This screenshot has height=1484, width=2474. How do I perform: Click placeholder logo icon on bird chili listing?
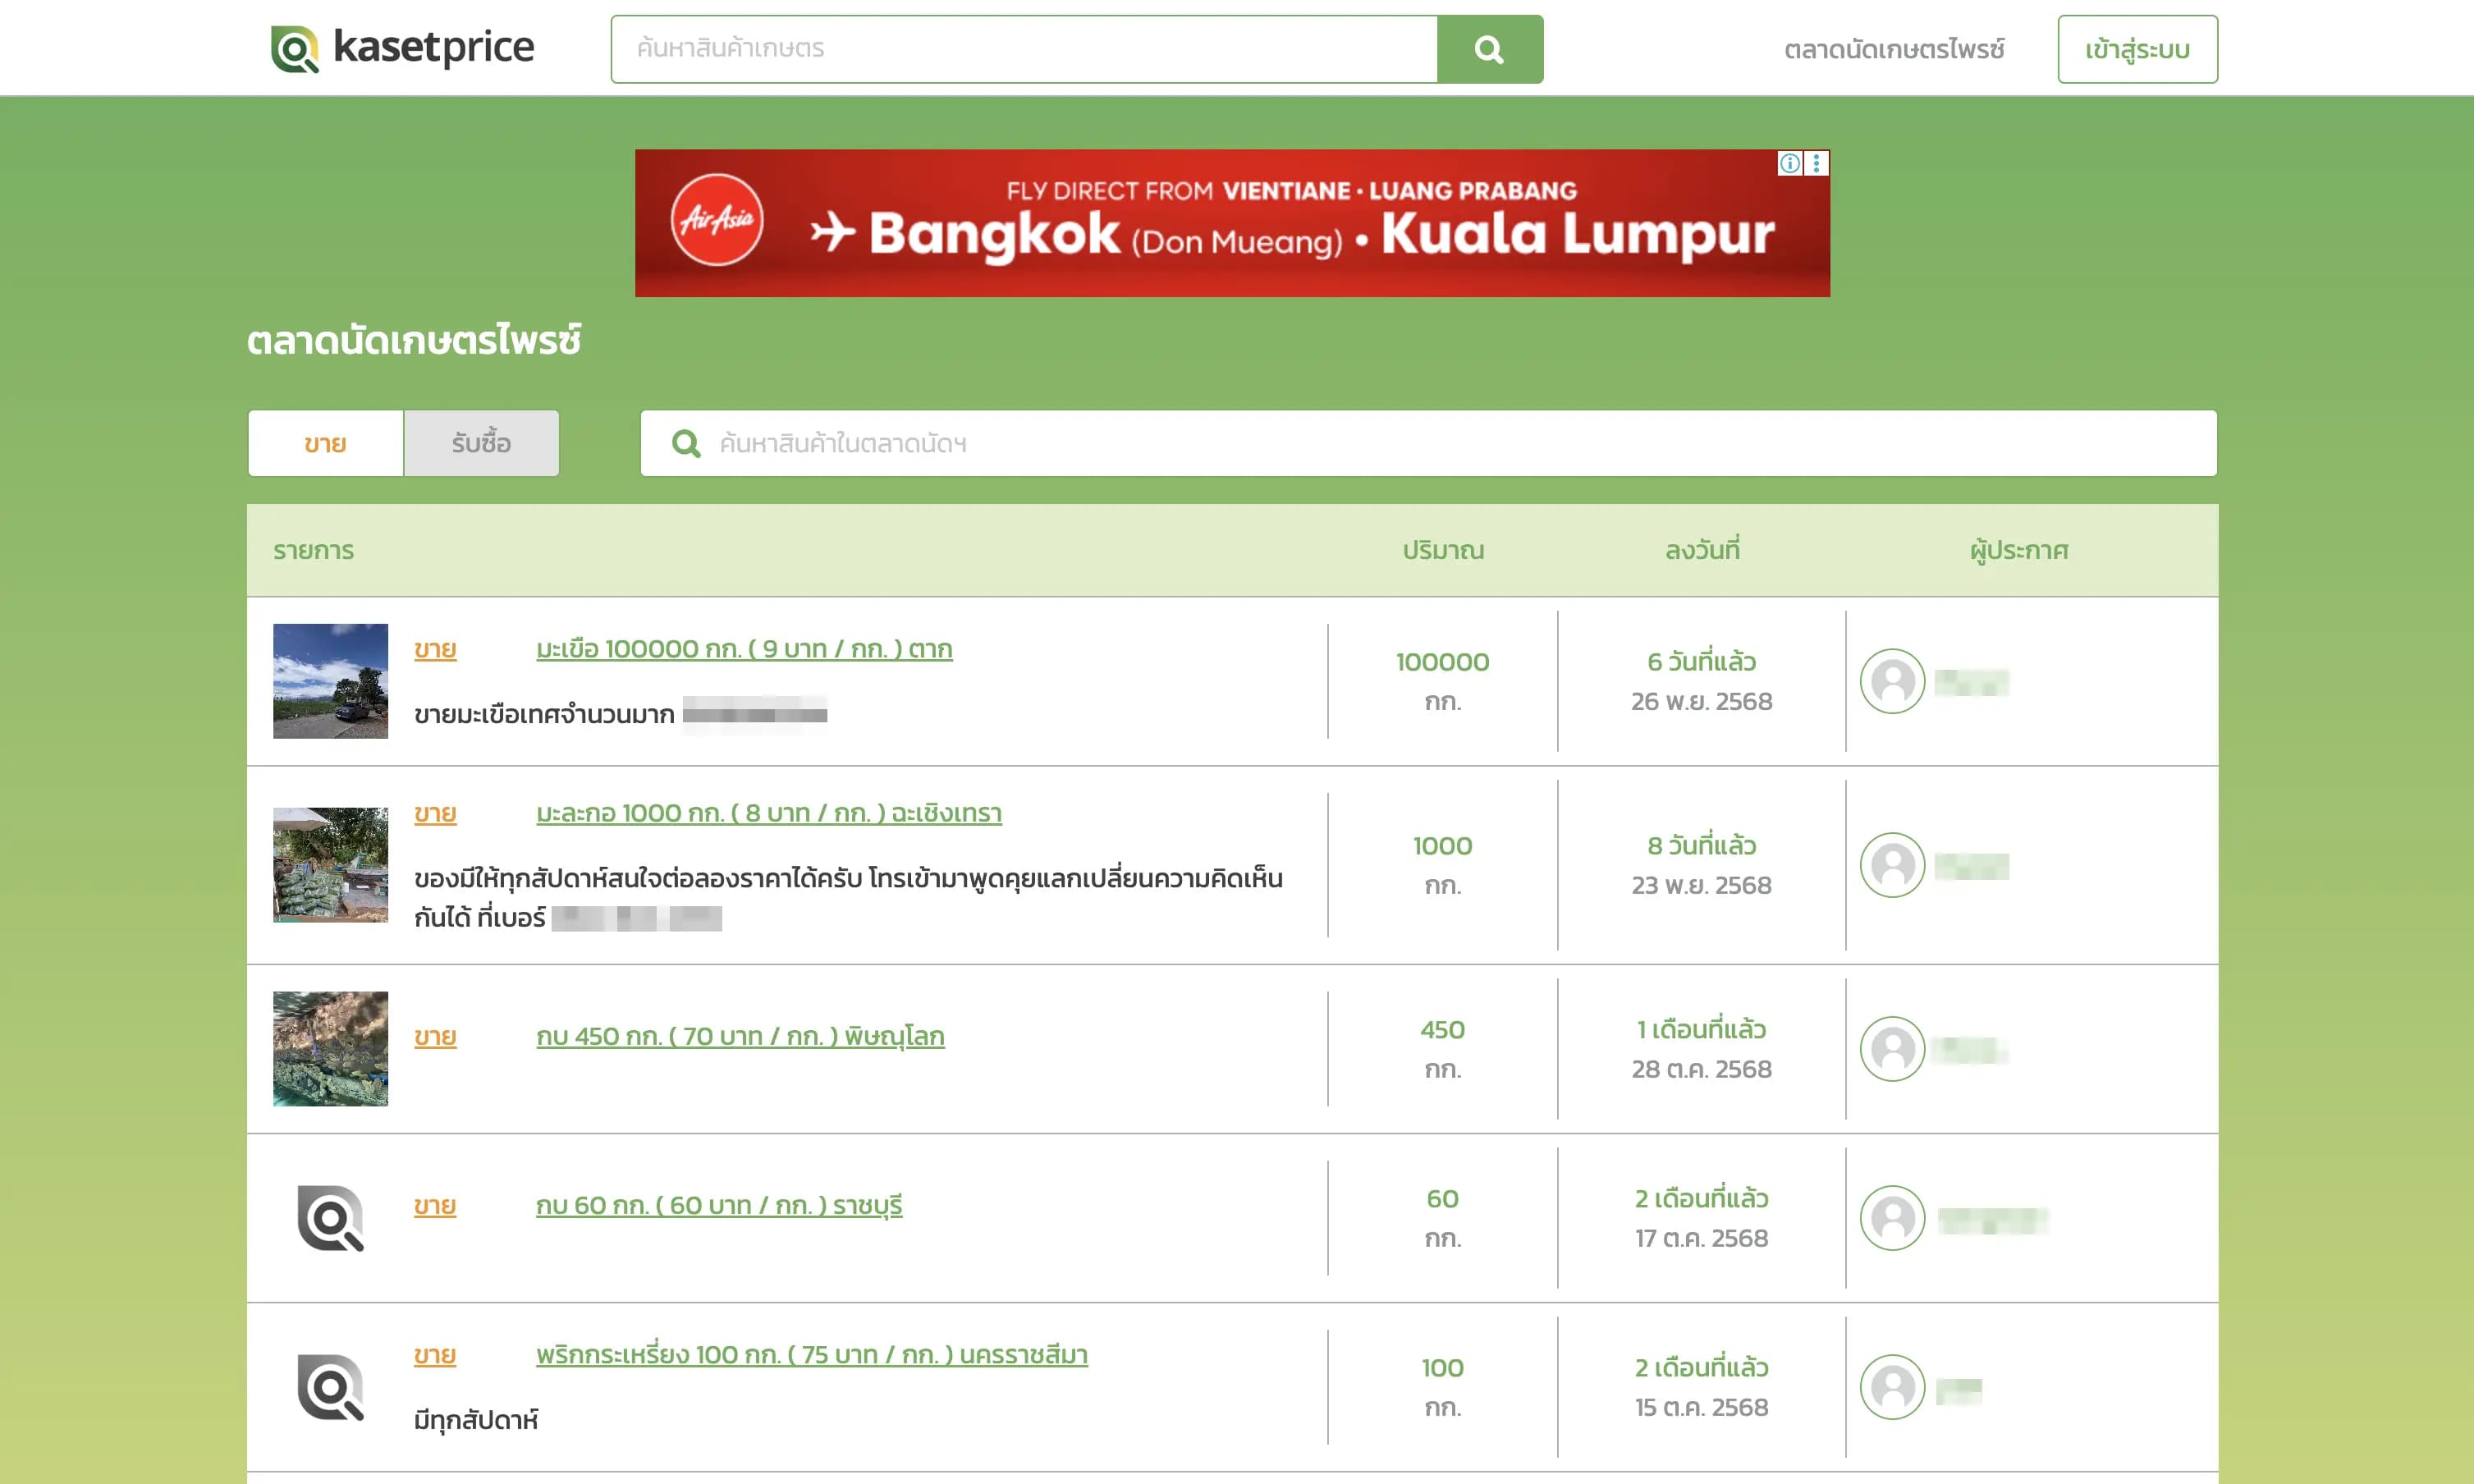point(330,1387)
